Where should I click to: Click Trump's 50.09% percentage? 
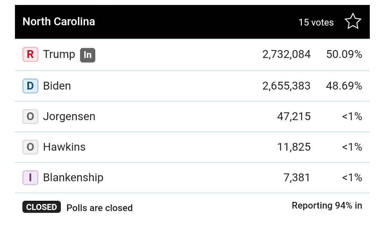tap(344, 54)
